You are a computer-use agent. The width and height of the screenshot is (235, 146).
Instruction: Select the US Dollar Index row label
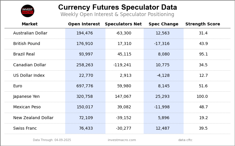(29, 76)
